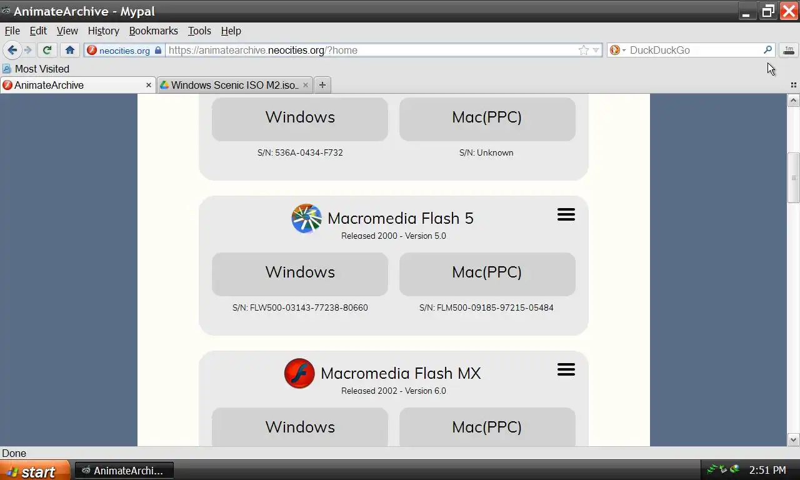Close the Windows Scenic ISO tab
Image resolution: width=800 pixels, height=480 pixels.
(x=306, y=85)
